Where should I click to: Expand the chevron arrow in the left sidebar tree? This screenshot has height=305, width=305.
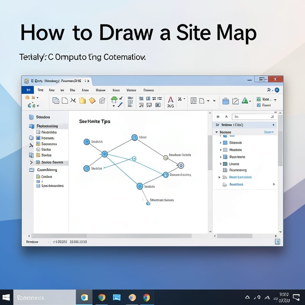click(x=31, y=162)
